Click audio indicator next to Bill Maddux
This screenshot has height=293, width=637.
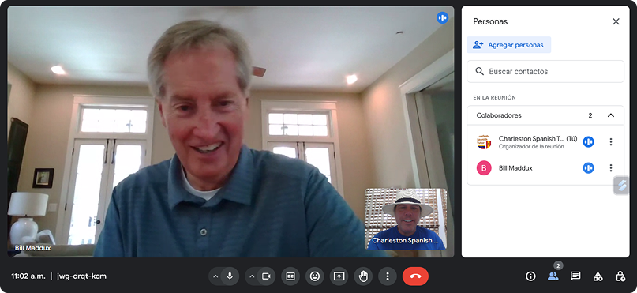coord(588,168)
